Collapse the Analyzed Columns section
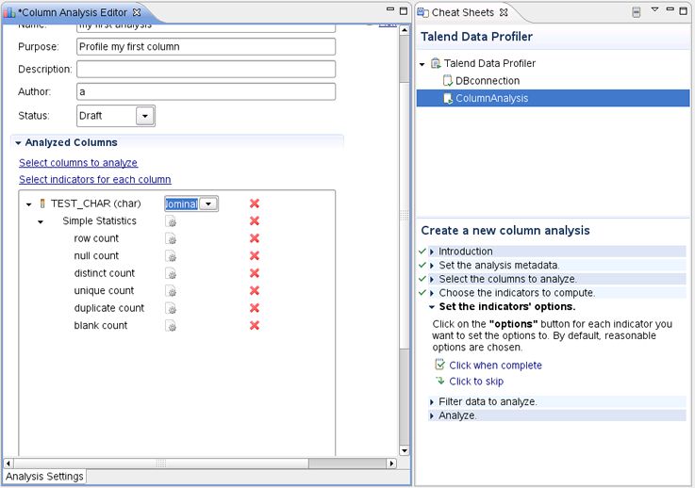The image size is (695, 488). point(18,143)
